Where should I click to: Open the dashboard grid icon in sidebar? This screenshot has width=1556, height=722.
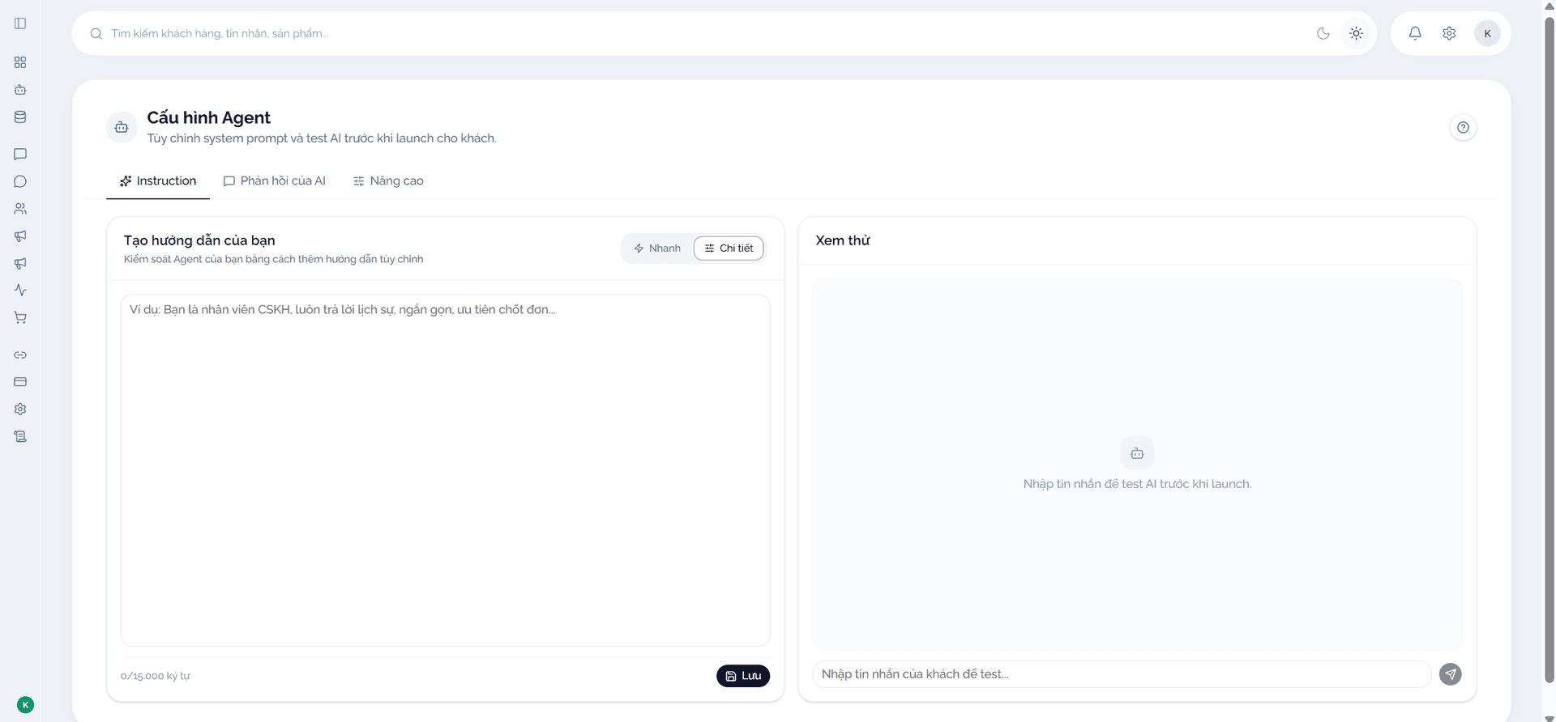20,62
